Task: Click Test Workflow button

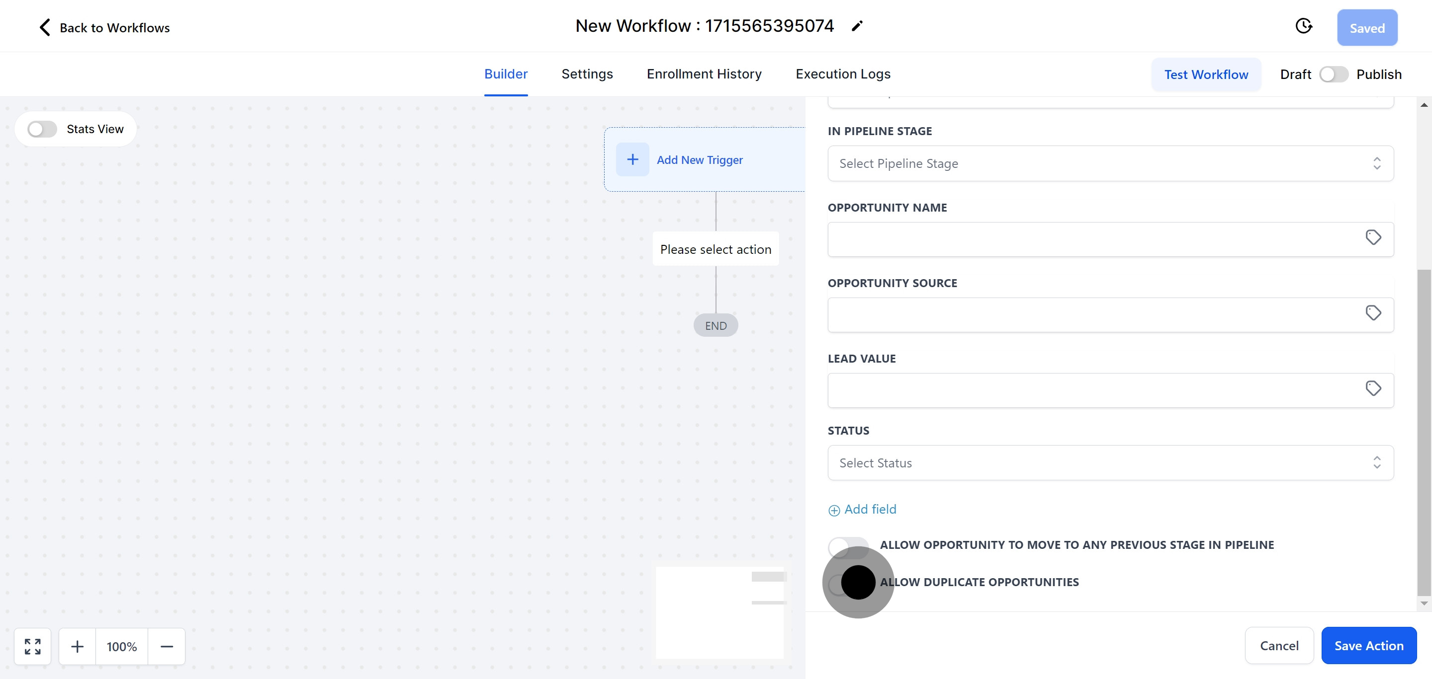Action: (x=1206, y=75)
